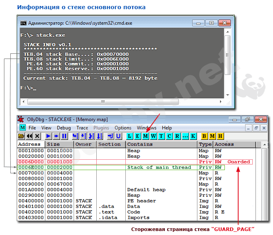
Task: Click the Open file folder icon in OllyDbg
Action: tap(21, 136)
